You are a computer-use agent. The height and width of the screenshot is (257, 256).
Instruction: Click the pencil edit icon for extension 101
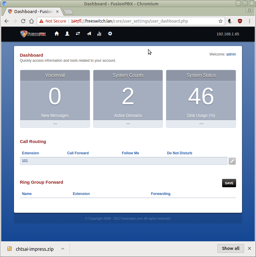[x=232, y=161]
